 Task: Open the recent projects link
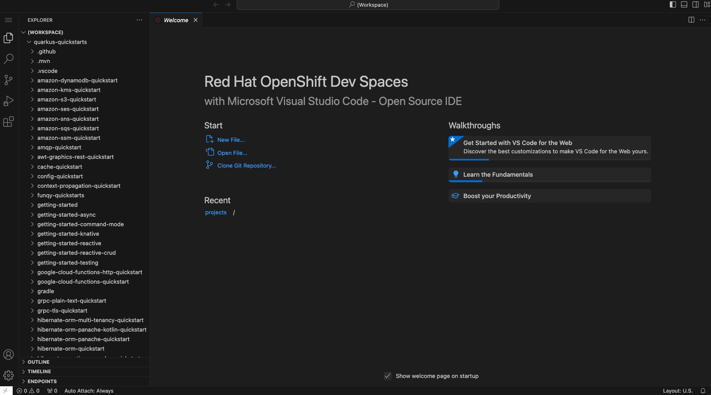tap(216, 212)
